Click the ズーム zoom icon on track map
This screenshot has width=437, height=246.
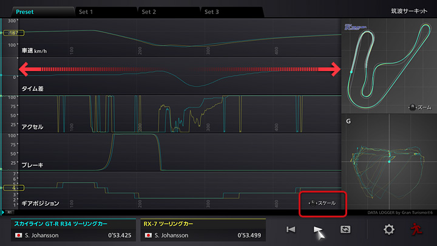(x=413, y=108)
